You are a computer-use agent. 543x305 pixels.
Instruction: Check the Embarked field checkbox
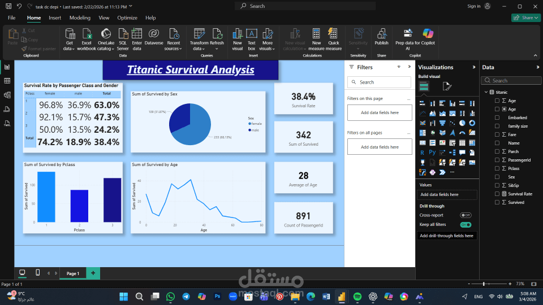497,117
